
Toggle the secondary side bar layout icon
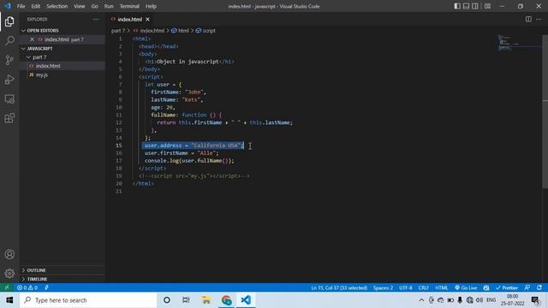(x=475, y=6)
